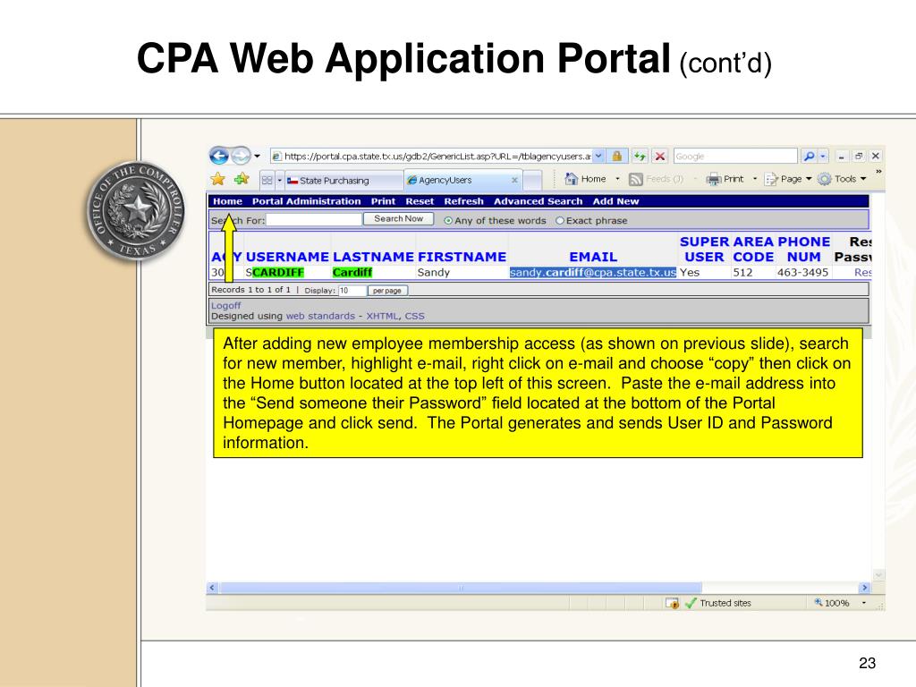Close the AgencyUsers tab

pyautogui.click(x=514, y=180)
